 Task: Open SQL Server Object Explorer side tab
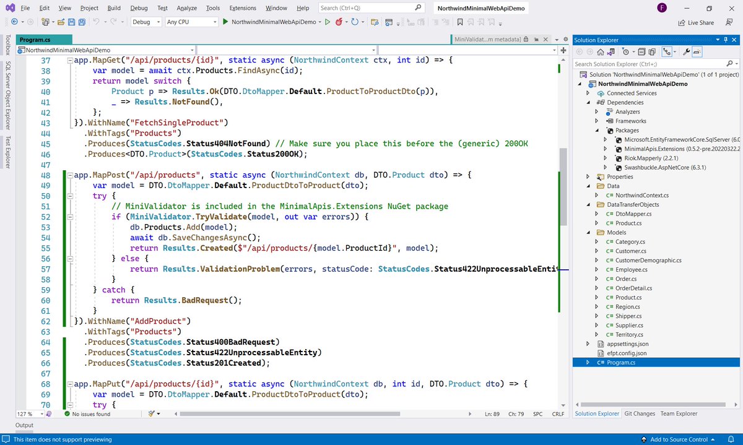(7, 95)
